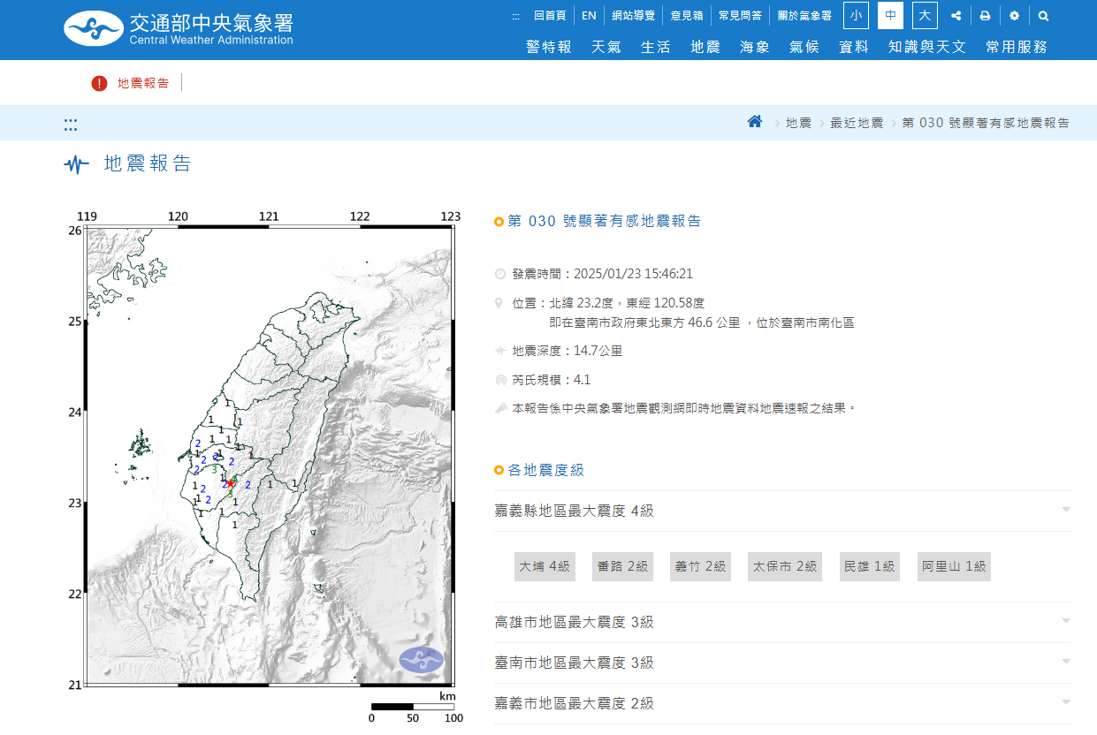
Task: Click the red alert exclamation icon
Action: pos(99,83)
